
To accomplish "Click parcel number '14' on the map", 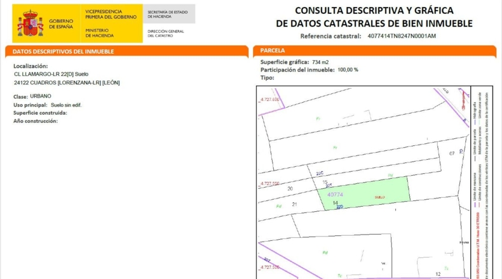I will click(x=336, y=203).
